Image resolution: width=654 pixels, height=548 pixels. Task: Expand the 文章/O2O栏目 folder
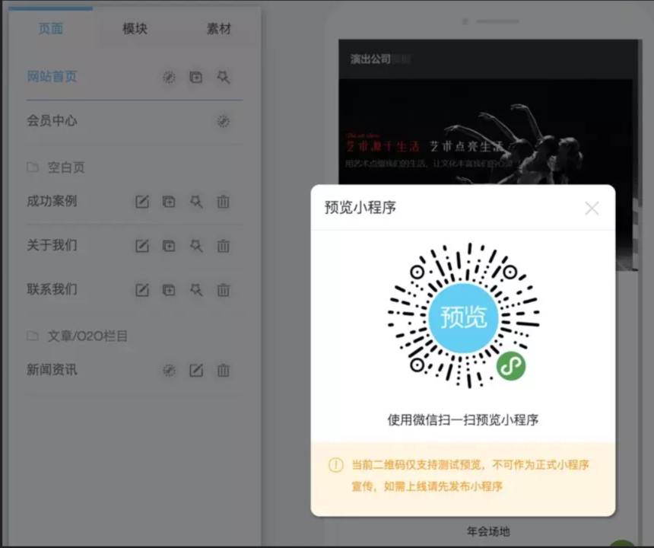(77, 336)
